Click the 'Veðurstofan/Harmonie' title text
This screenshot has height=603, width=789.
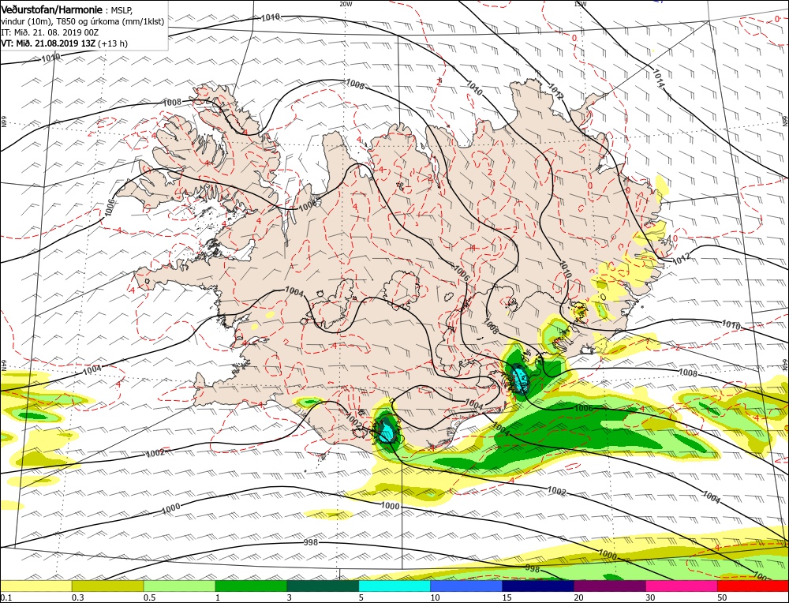[x=52, y=9]
